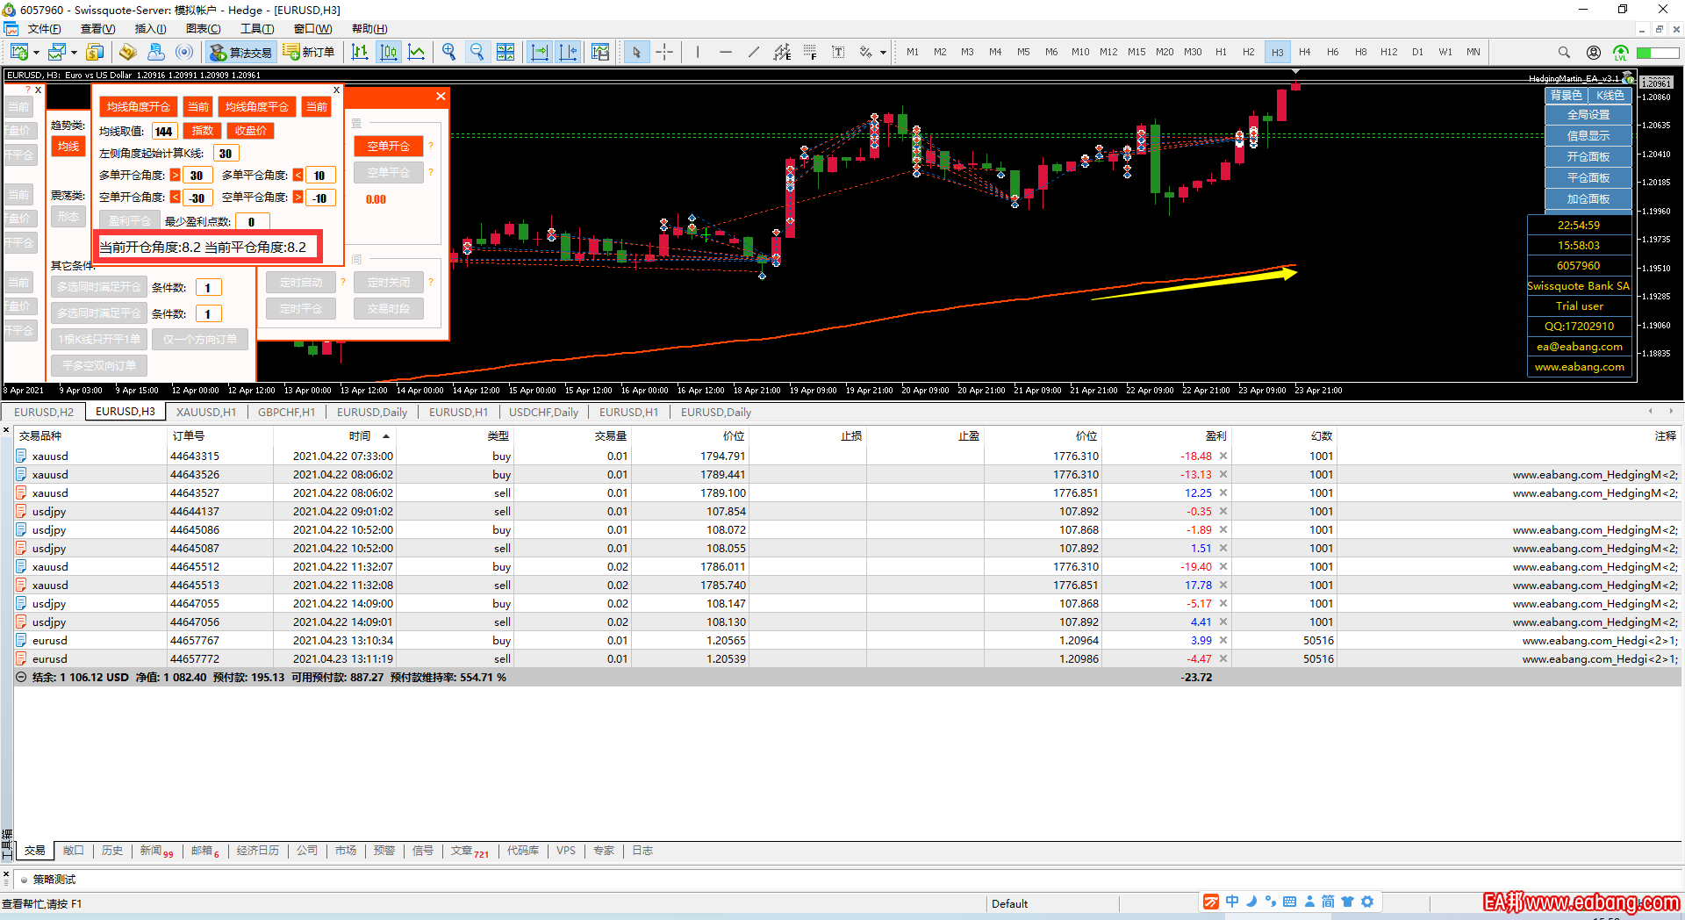Click the zoom out magnifier icon

[477, 52]
